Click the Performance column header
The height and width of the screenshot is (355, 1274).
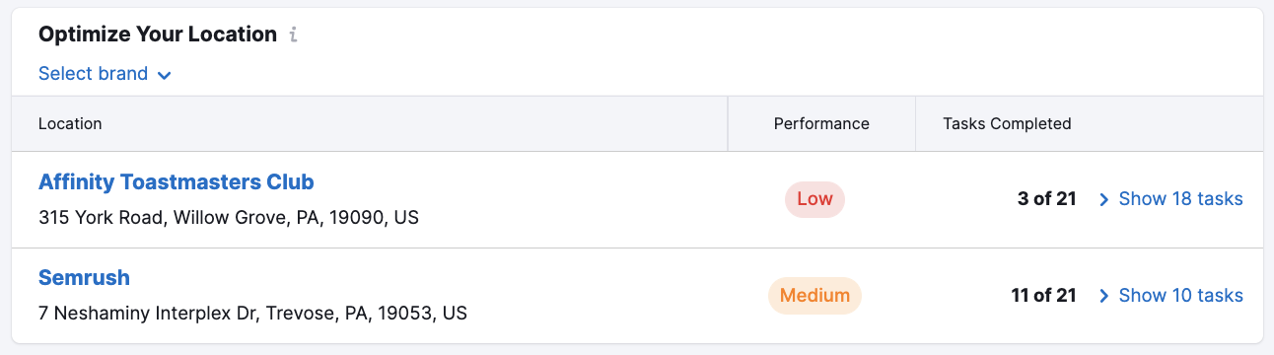(x=821, y=124)
